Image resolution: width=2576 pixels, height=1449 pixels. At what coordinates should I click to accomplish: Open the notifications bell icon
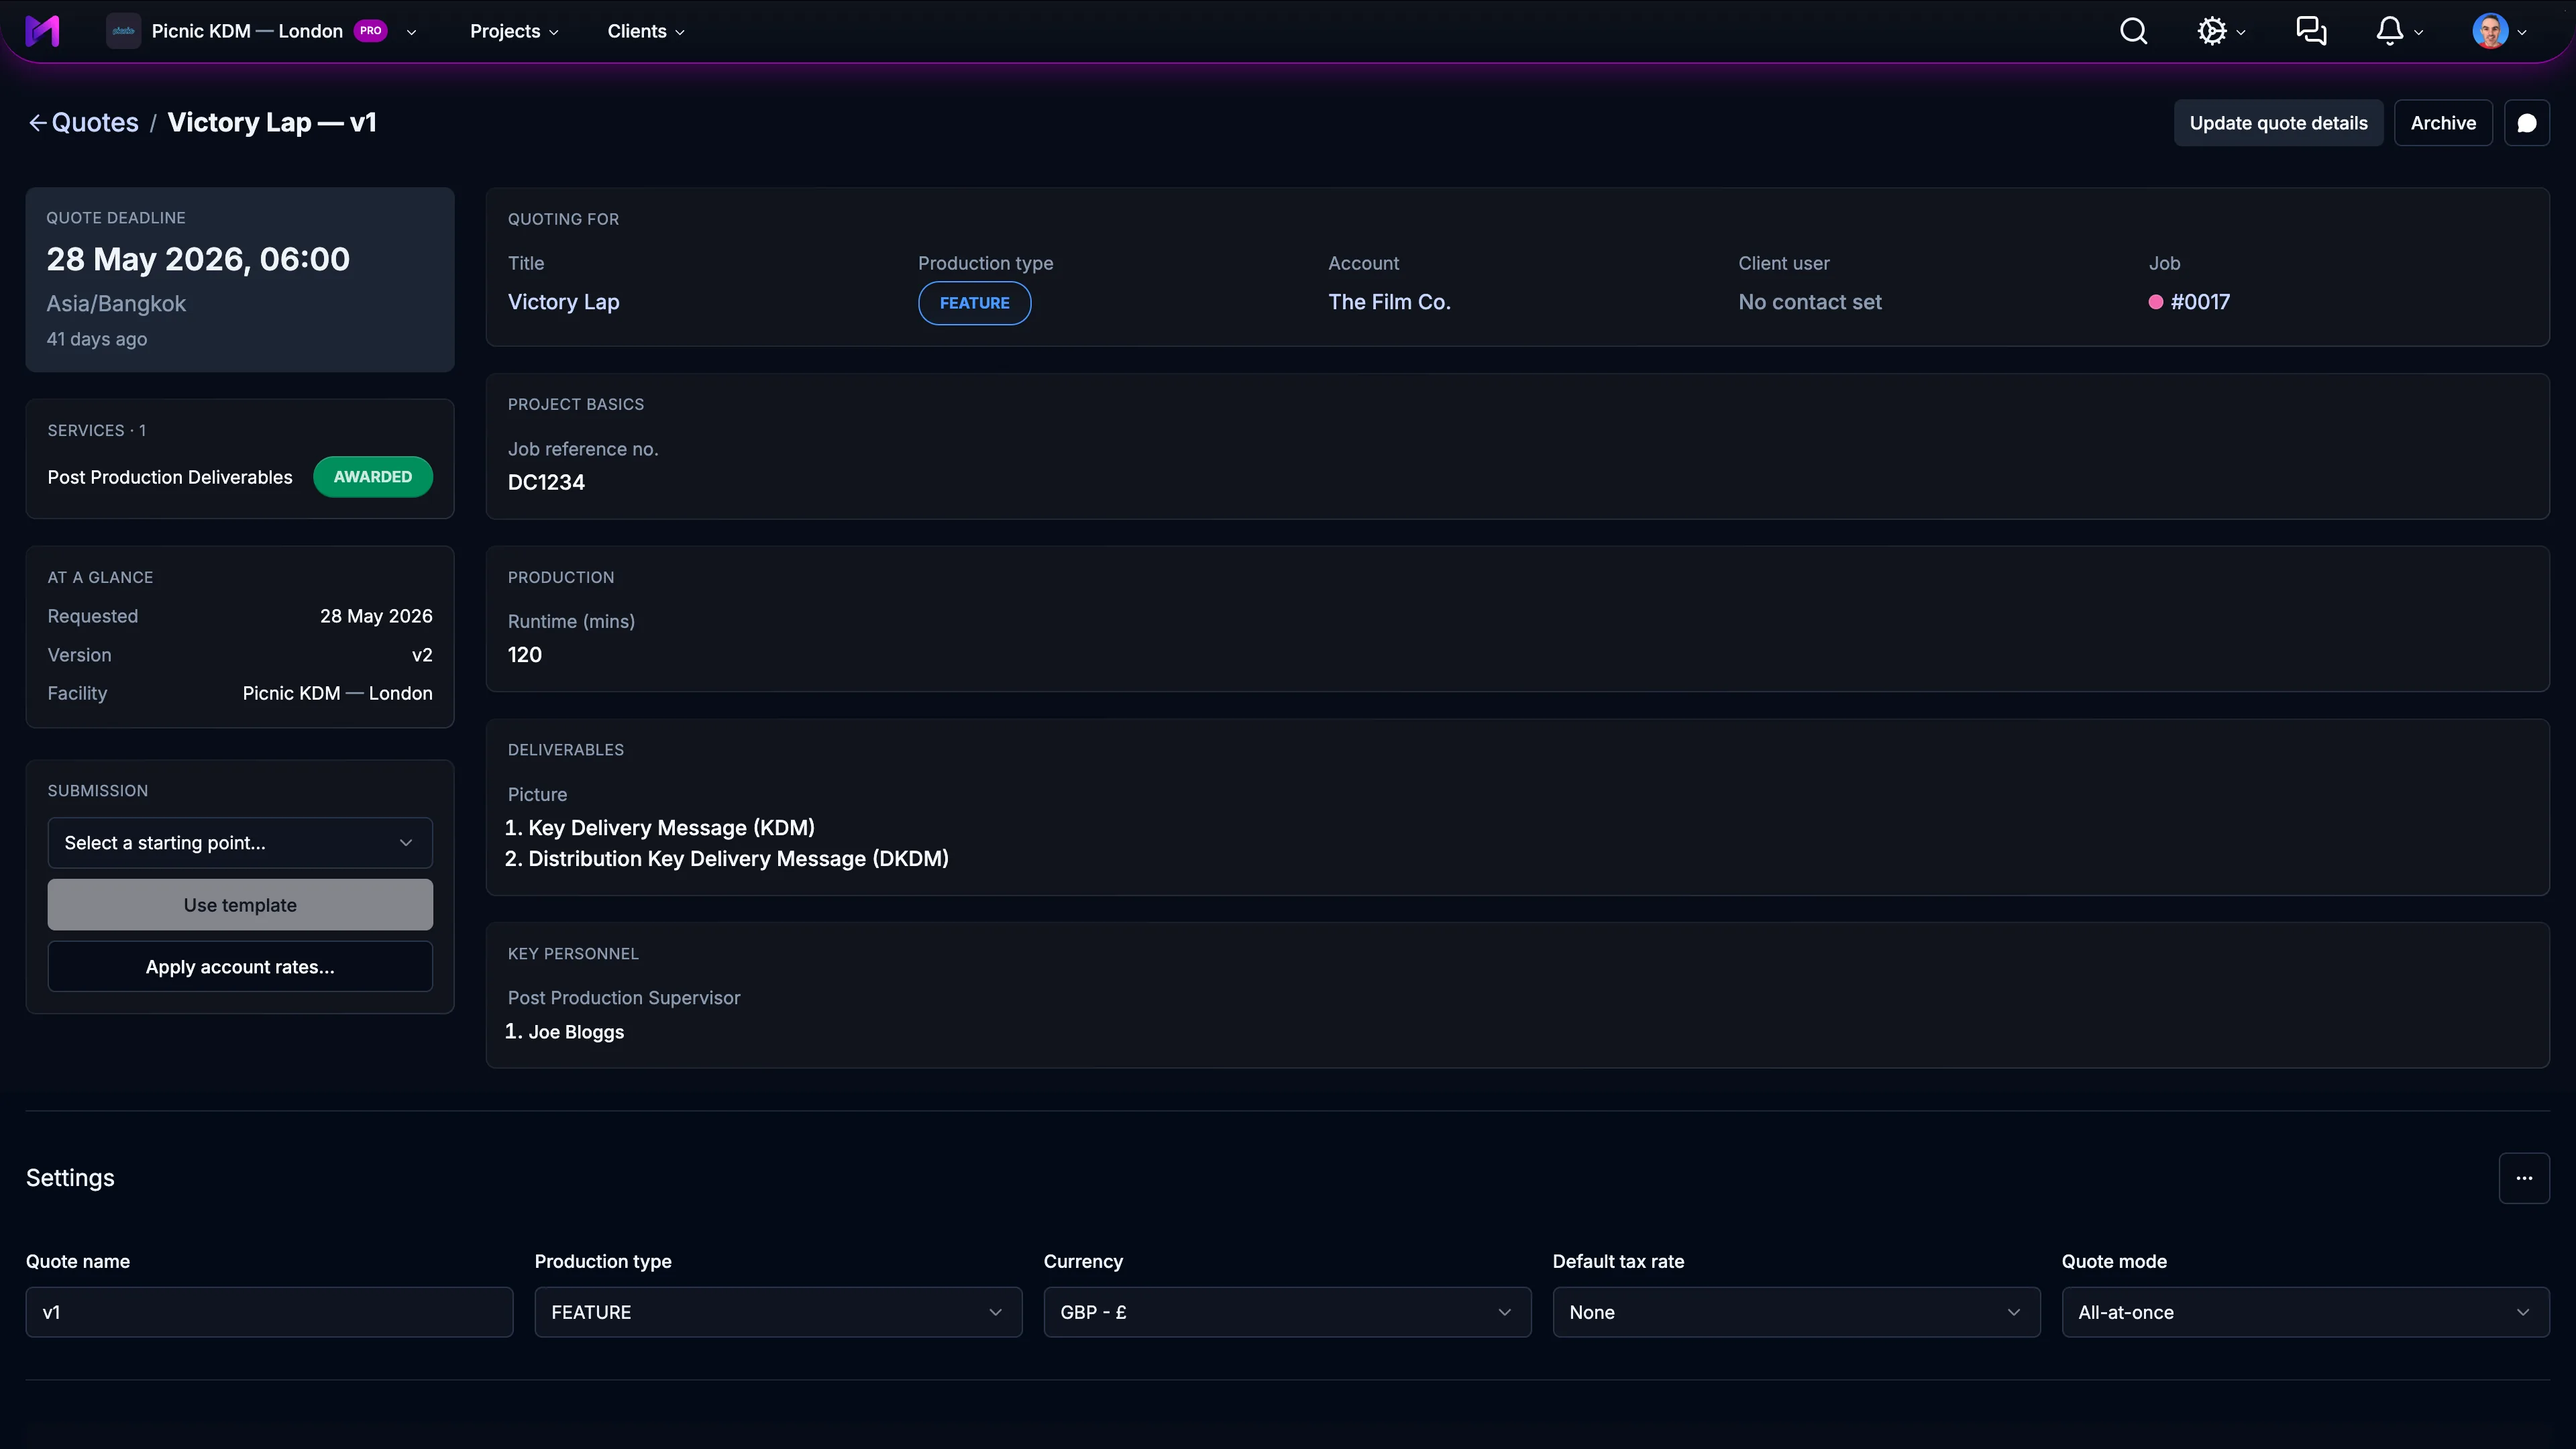click(2390, 31)
